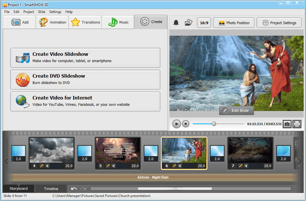Open the Settings menu
This screenshot has width=306, height=201.
(x=55, y=12)
